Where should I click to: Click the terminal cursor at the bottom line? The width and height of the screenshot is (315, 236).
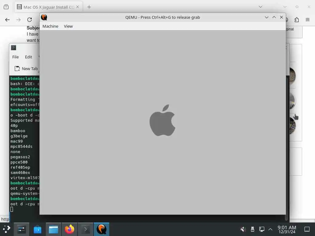12,209
